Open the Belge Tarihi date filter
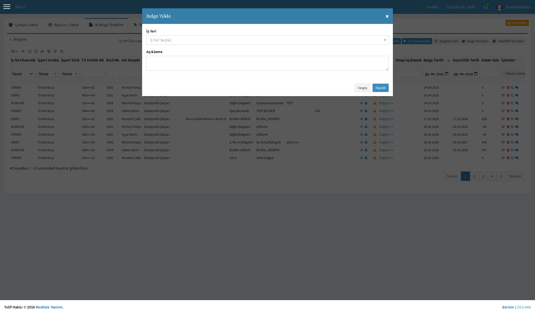 [437, 74]
